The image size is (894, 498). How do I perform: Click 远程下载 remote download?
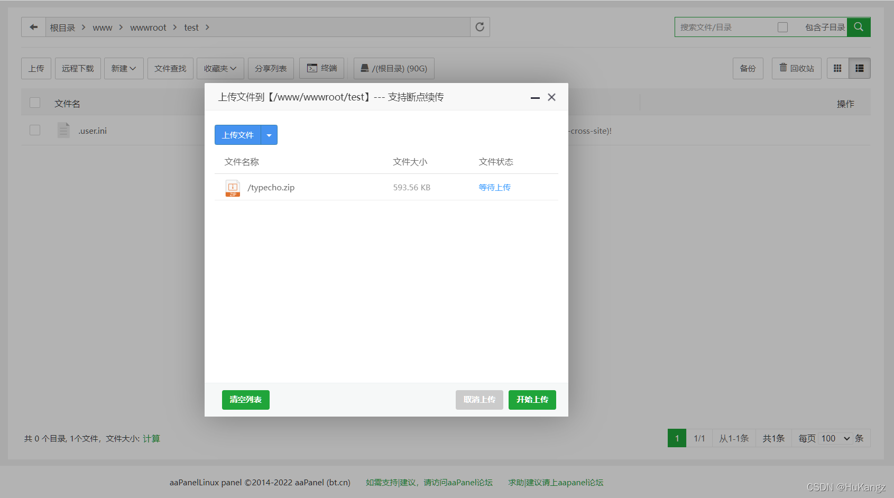point(78,68)
